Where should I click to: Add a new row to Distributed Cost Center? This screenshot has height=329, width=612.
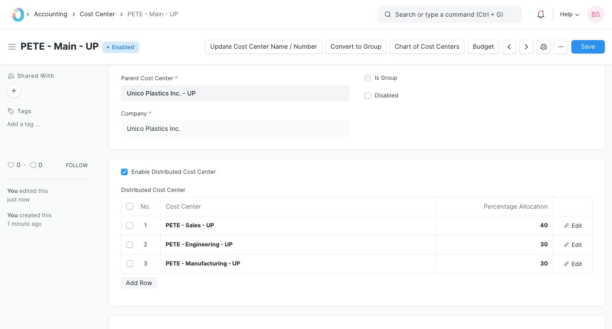(139, 283)
